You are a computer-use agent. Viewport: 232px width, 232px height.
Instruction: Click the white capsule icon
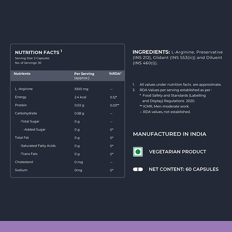click(x=138, y=169)
